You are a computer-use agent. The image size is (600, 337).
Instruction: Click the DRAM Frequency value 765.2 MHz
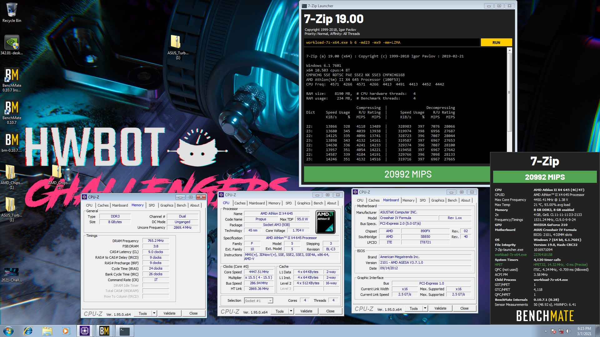click(156, 241)
